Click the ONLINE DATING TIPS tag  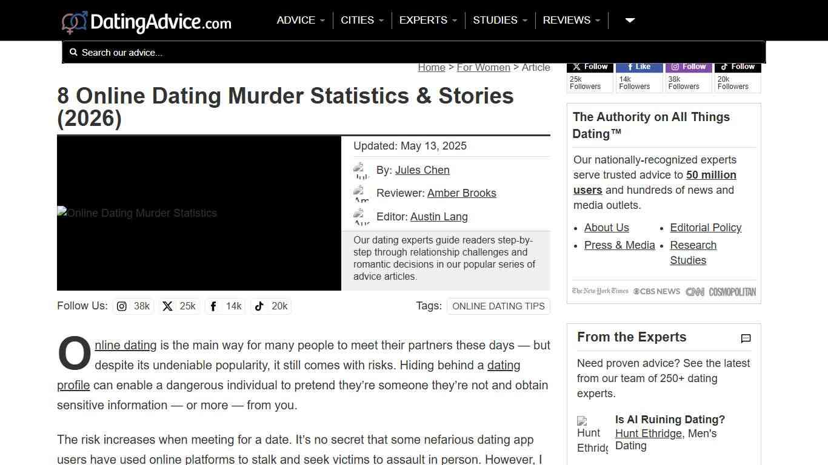[x=498, y=306]
